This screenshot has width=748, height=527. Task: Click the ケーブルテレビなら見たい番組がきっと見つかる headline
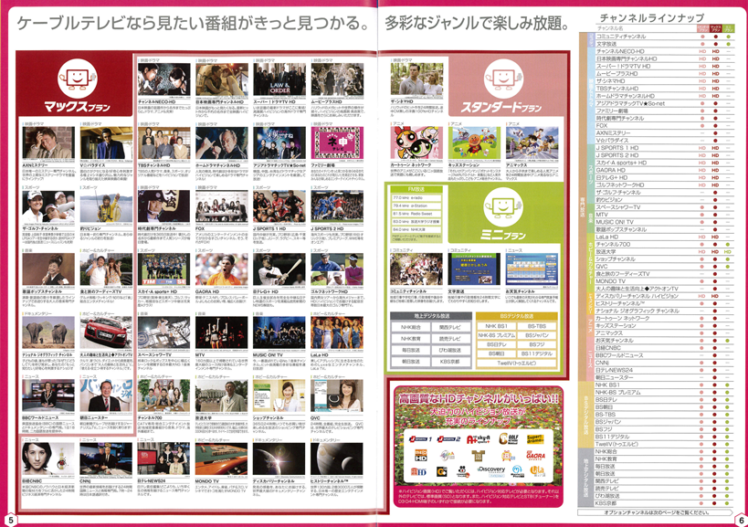coord(194,23)
